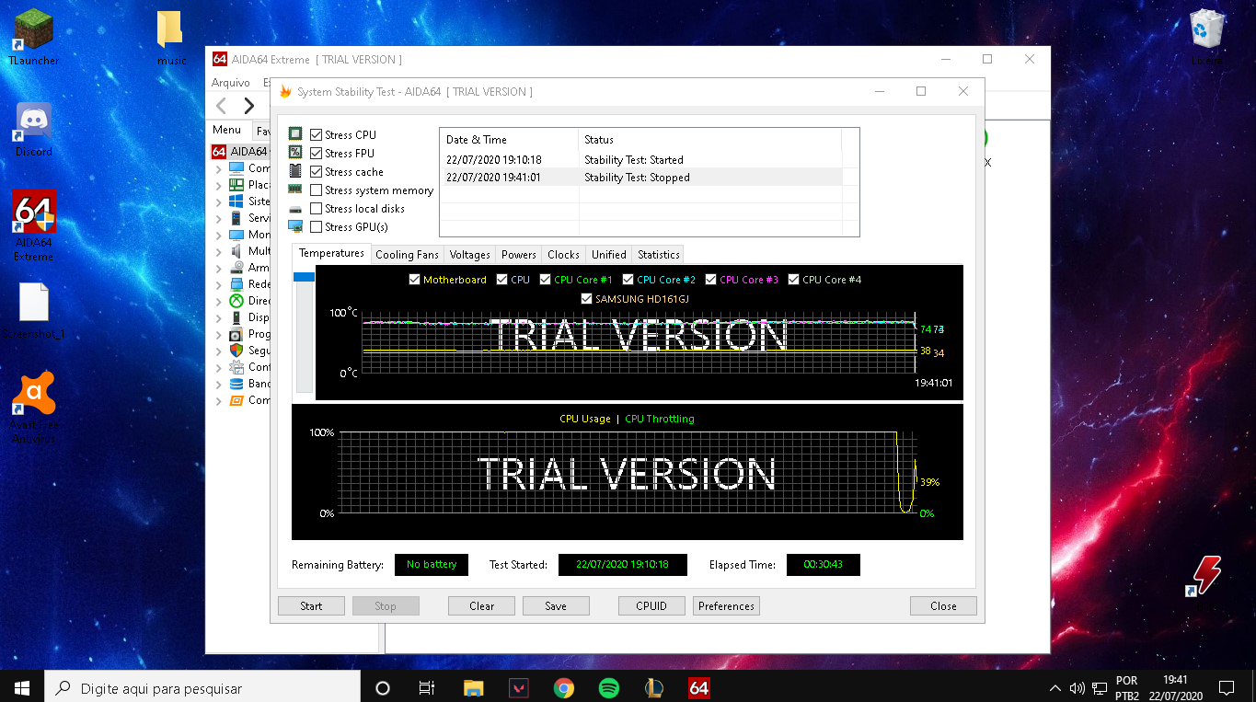Screen dimensions: 1256x702
Task: Click the Start button to begin stress test
Action: coord(311,606)
